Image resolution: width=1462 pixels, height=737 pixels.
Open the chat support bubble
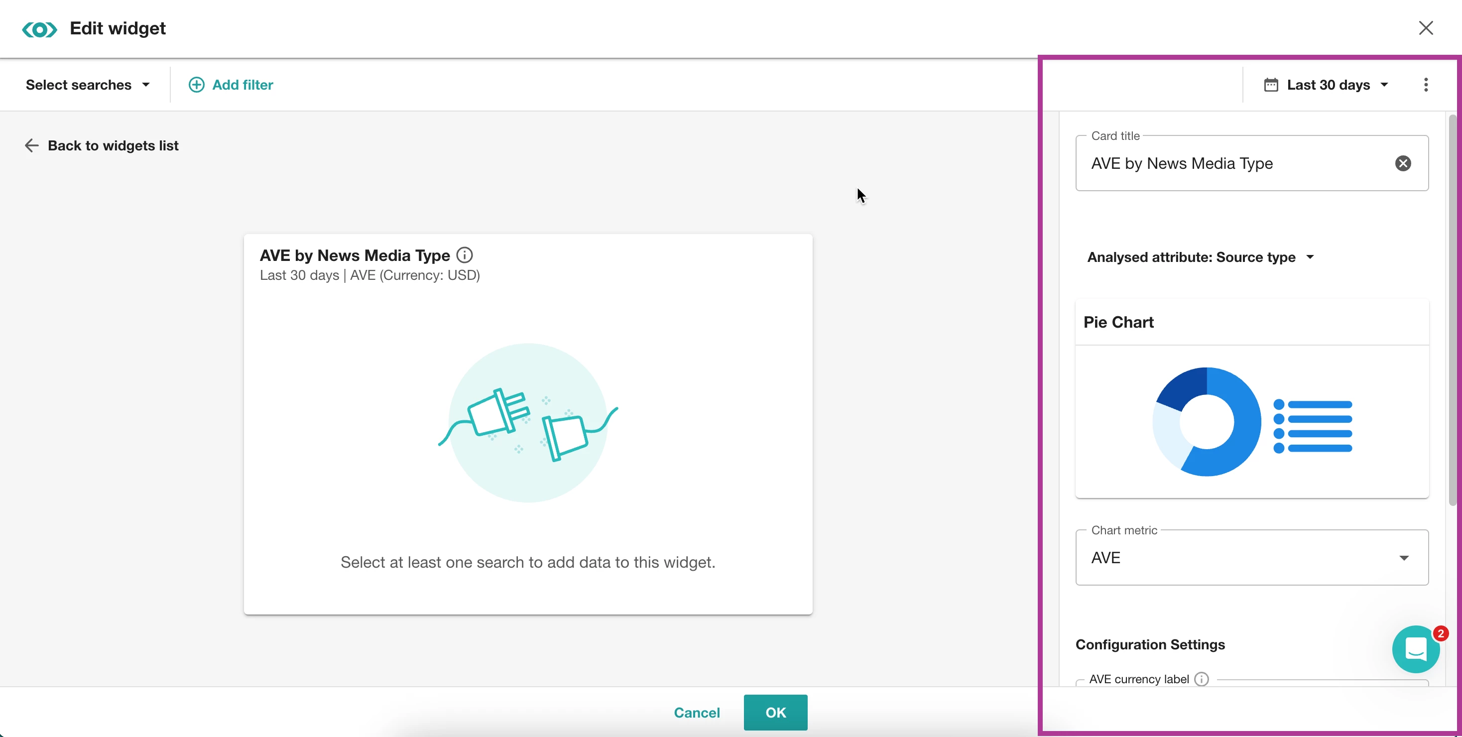pos(1416,649)
